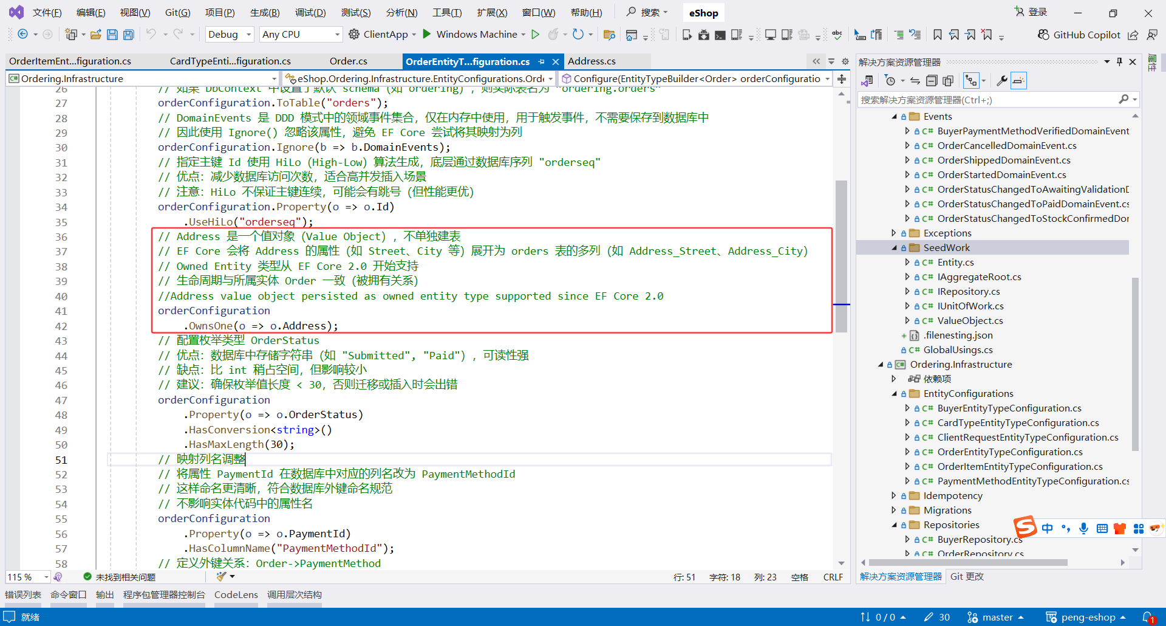
Task: Open the 扩展(X) menu
Action: coord(492,13)
